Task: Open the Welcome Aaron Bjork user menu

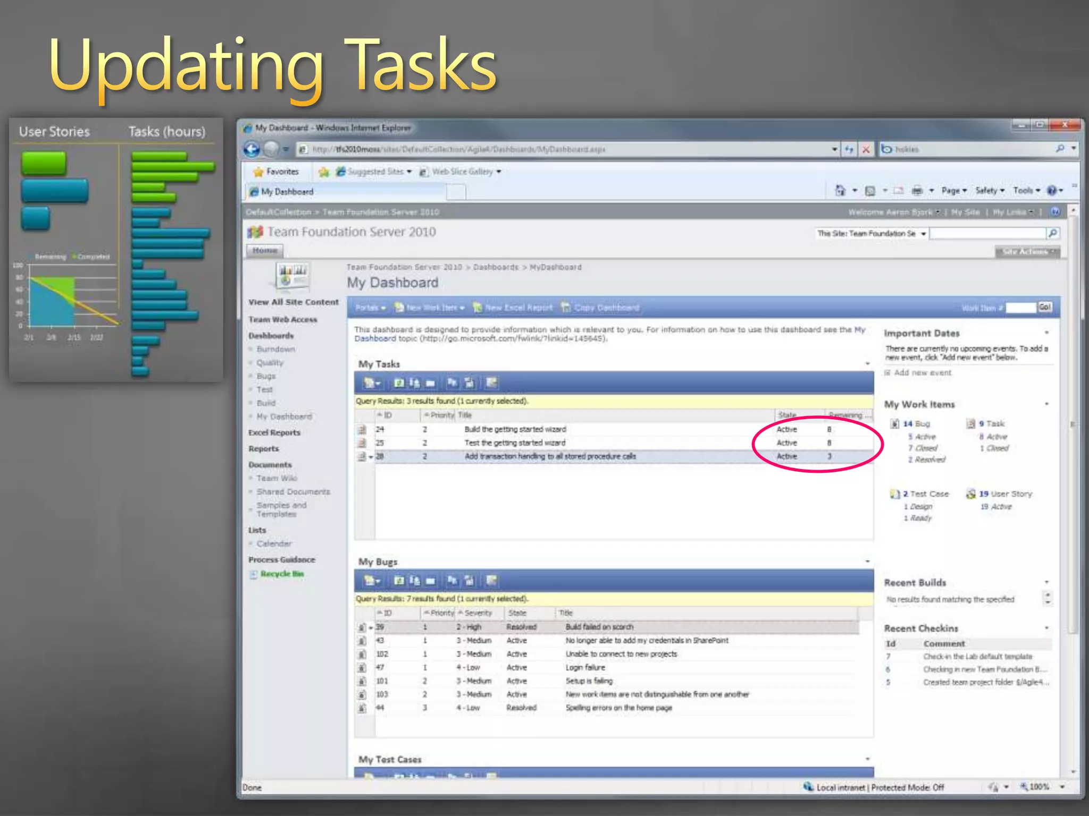Action: pyautogui.click(x=894, y=212)
